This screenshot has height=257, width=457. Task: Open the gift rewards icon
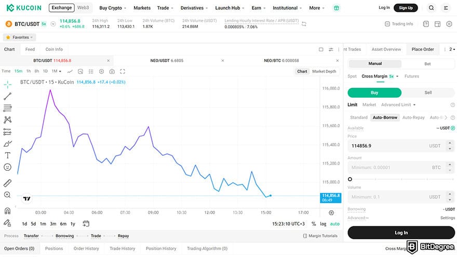[337, 8]
